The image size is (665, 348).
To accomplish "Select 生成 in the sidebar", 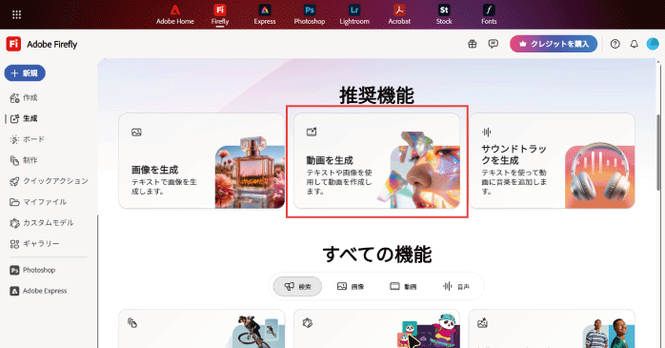I will (24, 118).
